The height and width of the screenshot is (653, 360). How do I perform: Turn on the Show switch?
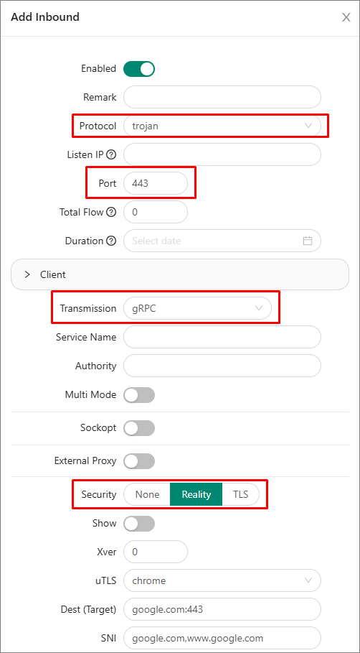pyautogui.click(x=139, y=524)
